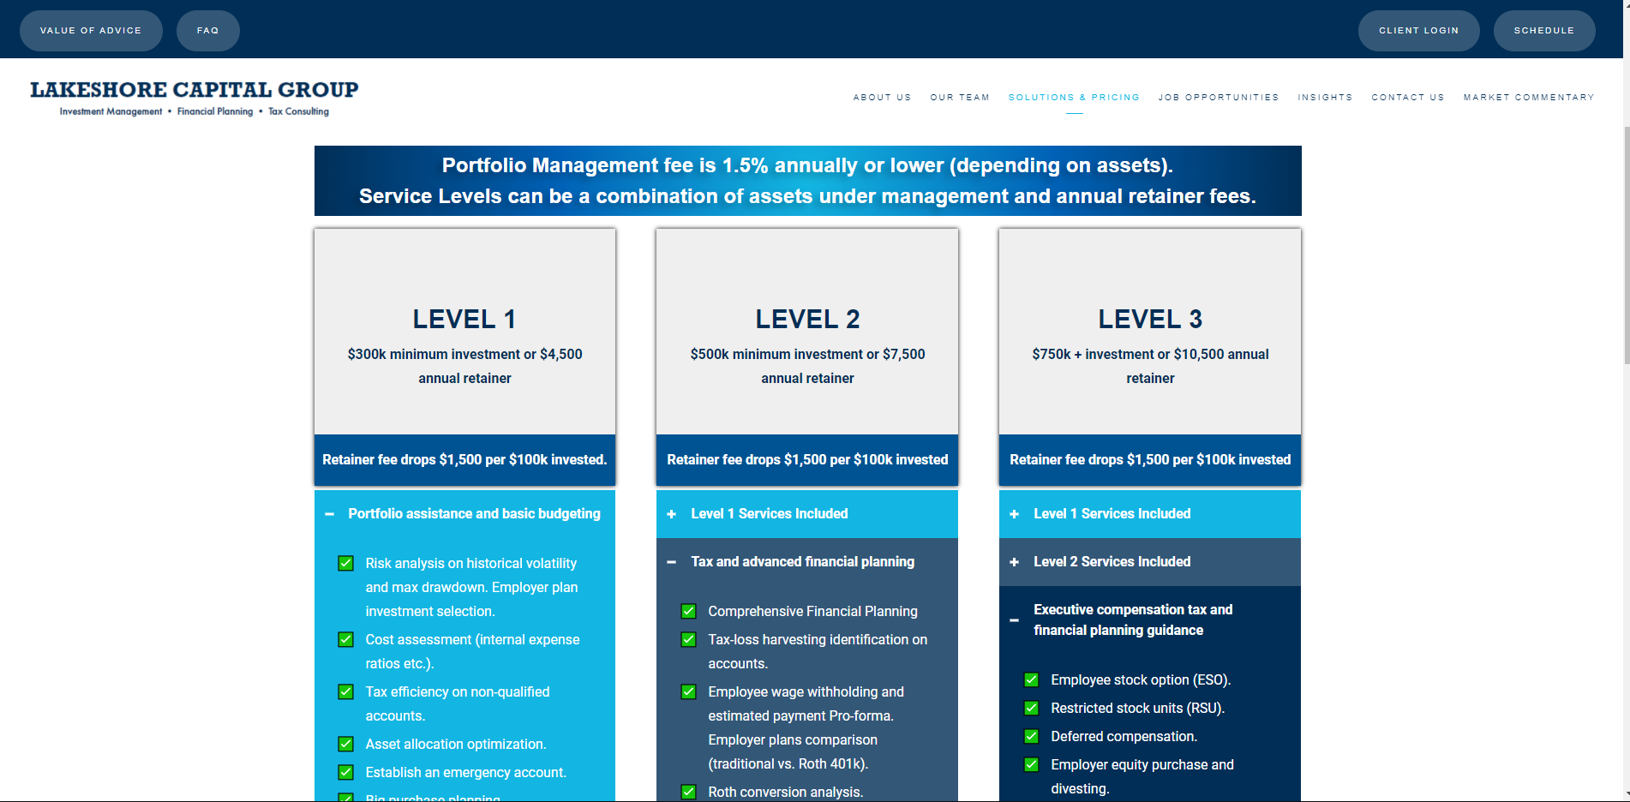Collapse Portfolio assistance and basic budgeting section
Screen dimensions: 1630x802
tap(464, 514)
